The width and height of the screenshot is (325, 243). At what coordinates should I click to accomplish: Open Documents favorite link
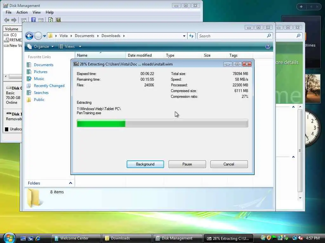click(43, 65)
